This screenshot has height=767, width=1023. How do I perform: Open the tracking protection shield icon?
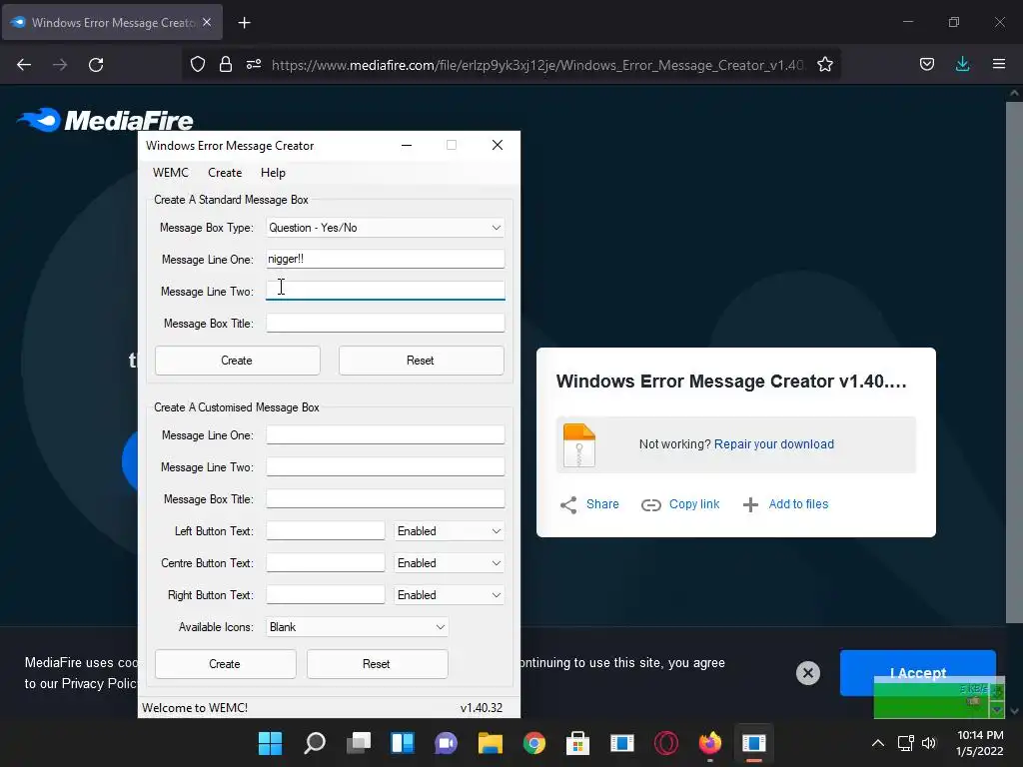coord(198,64)
